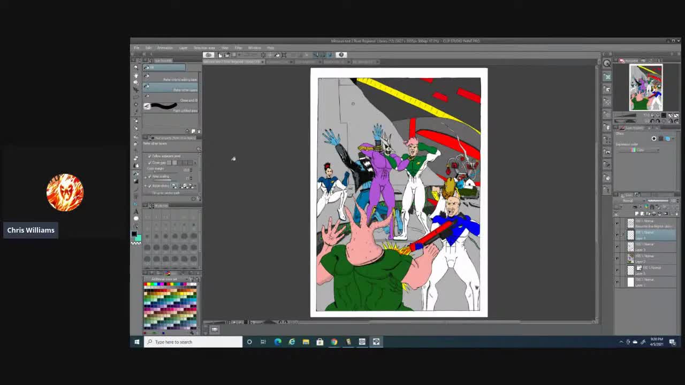Open the Layer menu
This screenshot has width=685, height=385.
coord(184,48)
